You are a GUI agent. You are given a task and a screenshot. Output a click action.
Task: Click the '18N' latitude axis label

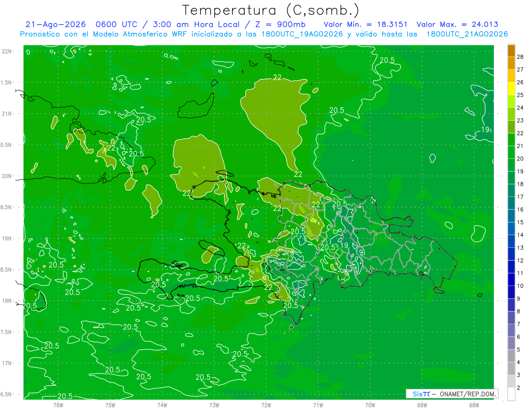pyautogui.click(x=7, y=301)
